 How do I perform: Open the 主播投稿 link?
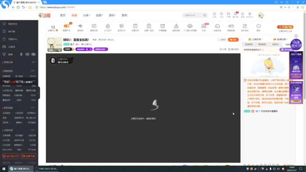pyautogui.click(x=256, y=39)
